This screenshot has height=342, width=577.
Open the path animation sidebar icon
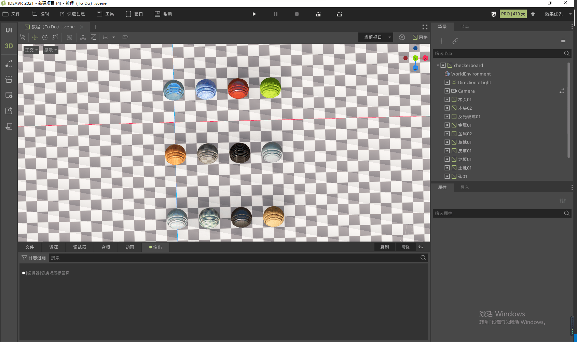(9, 64)
